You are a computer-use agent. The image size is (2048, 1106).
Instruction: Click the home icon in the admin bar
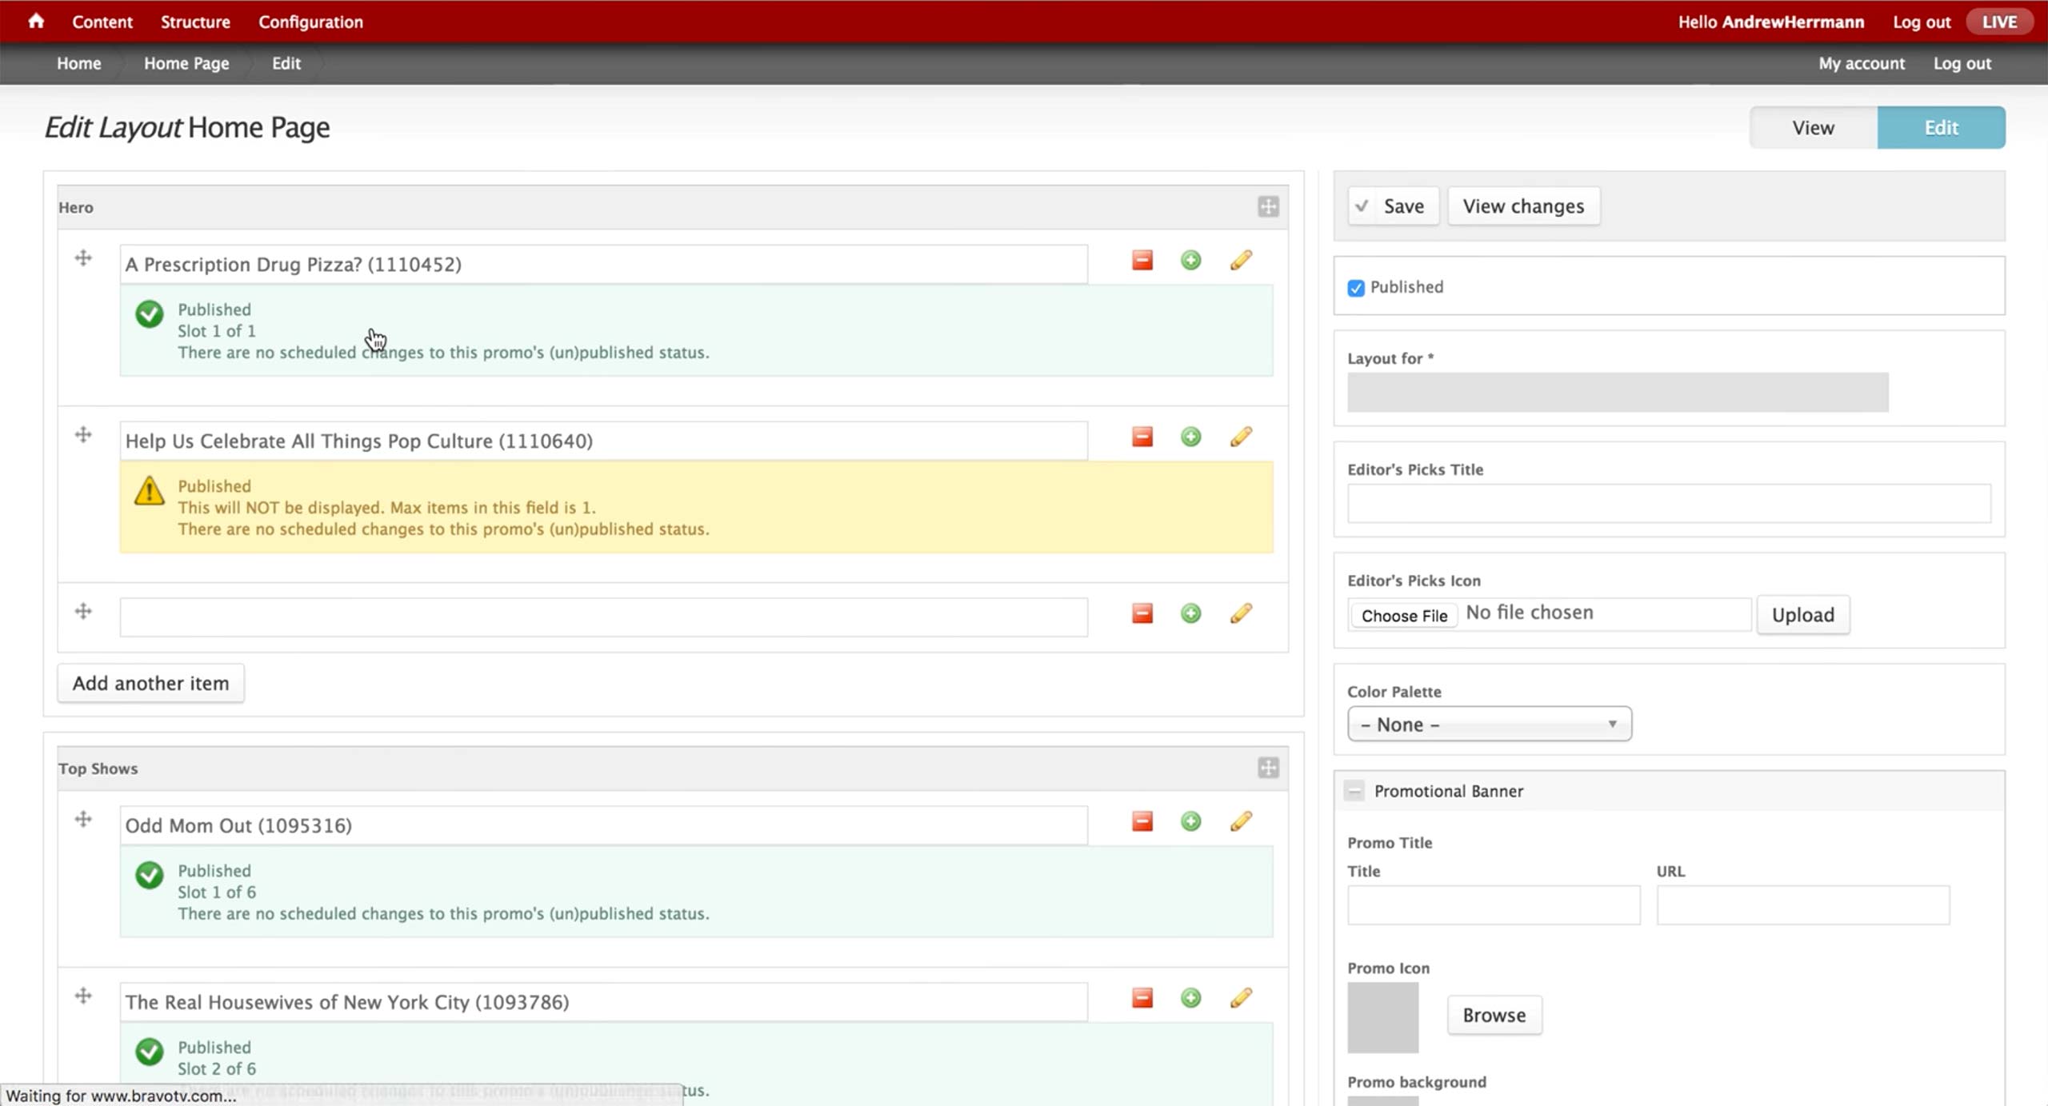click(36, 22)
